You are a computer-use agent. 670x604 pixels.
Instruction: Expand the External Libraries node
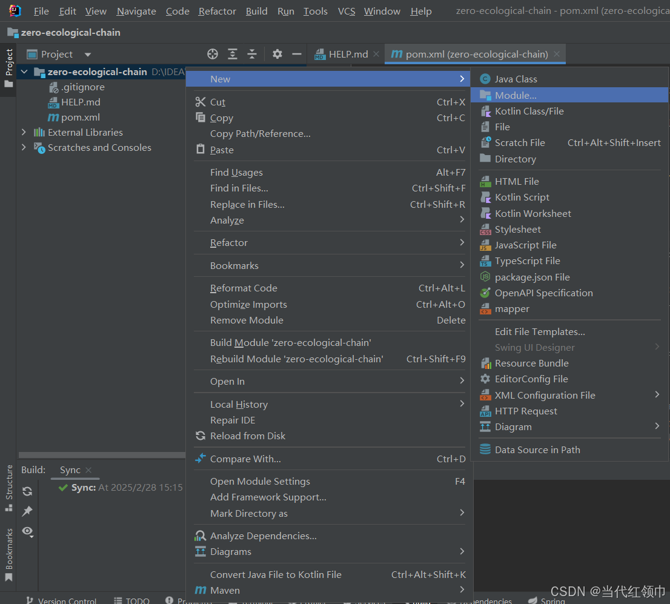click(x=24, y=132)
